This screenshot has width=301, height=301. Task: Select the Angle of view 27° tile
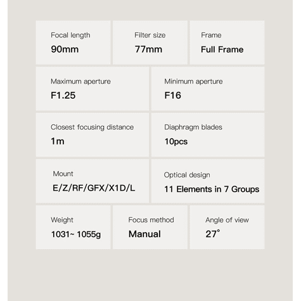227,227
